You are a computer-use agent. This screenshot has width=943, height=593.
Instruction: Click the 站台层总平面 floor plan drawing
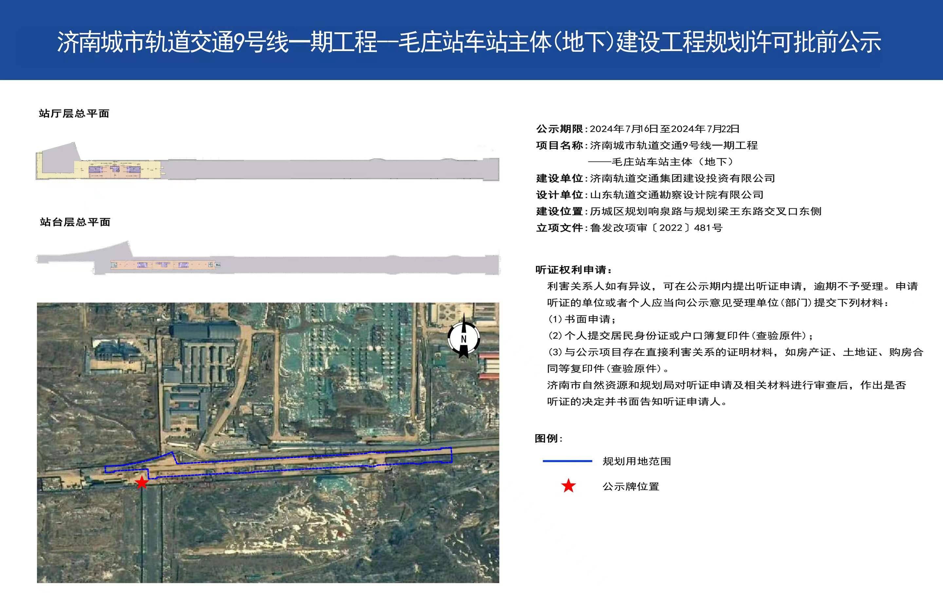(x=268, y=258)
